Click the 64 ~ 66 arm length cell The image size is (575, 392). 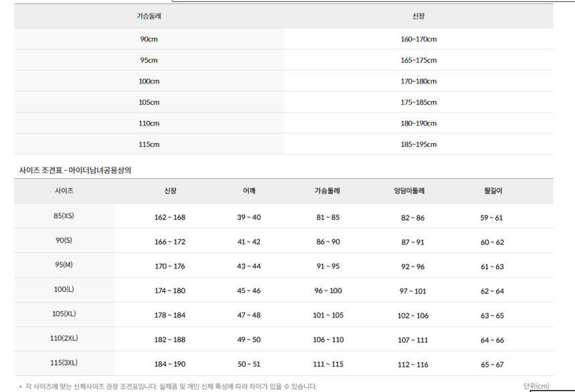pos(492,340)
